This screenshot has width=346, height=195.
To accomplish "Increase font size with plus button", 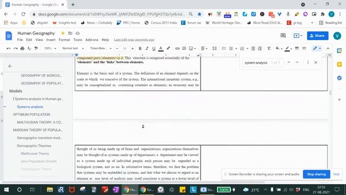I will tap(132, 48).
